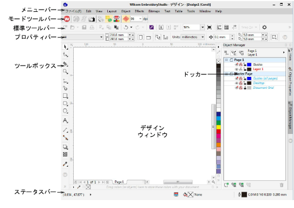Click the Full-Screen Preview icon
The image size is (294, 208).
coord(209,27)
